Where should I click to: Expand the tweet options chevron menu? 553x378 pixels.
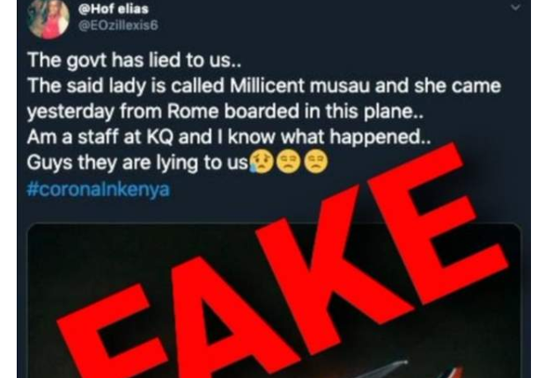coord(516,7)
